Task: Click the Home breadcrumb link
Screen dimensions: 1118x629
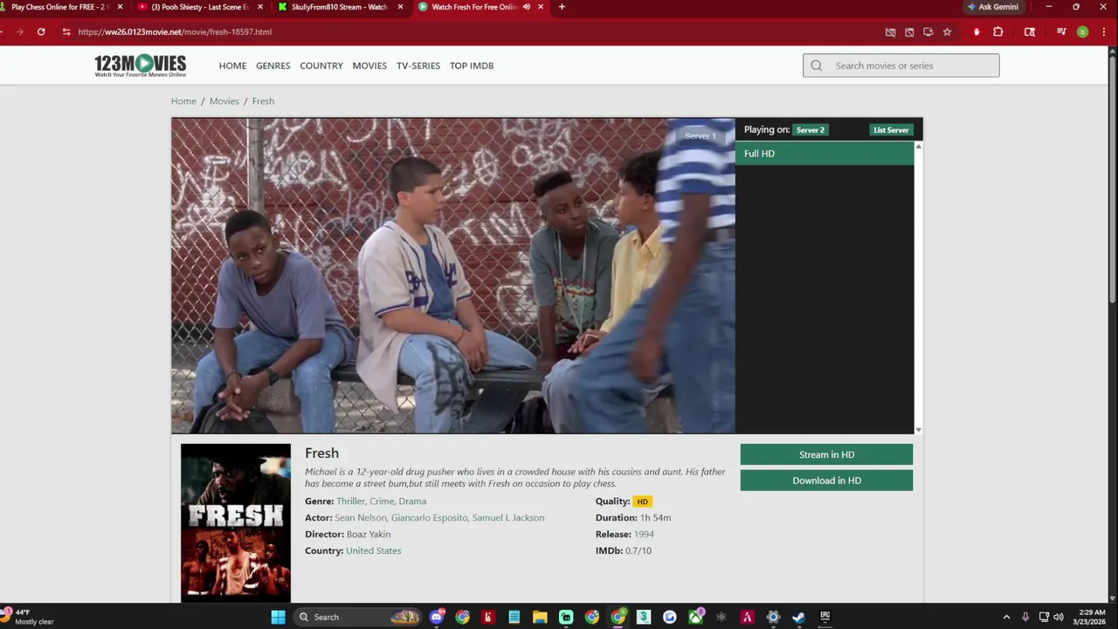Action: pos(183,101)
